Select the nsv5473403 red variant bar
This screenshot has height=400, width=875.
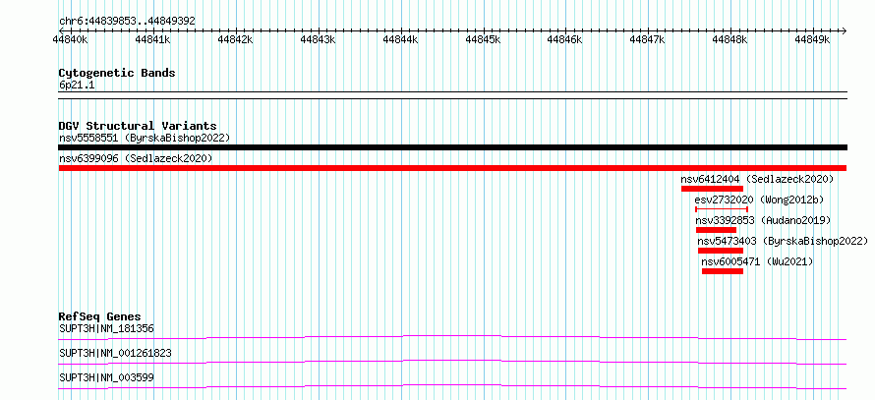tap(721, 251)
